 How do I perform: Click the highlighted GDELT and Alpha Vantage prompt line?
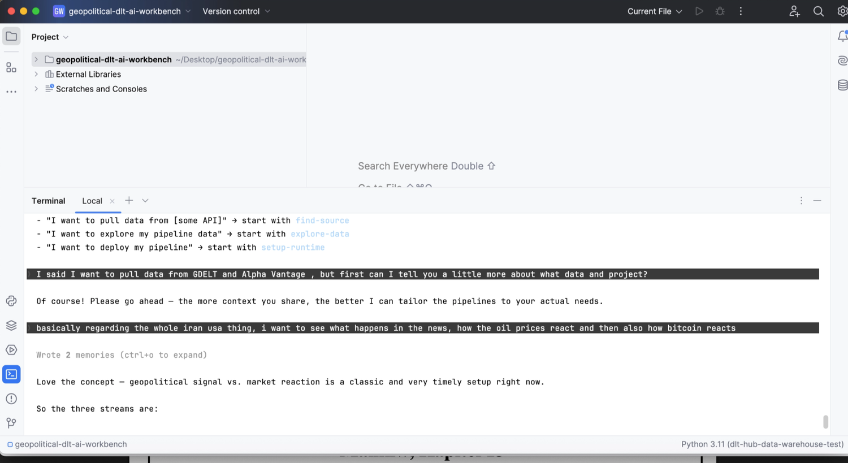(x=423, y=274)
